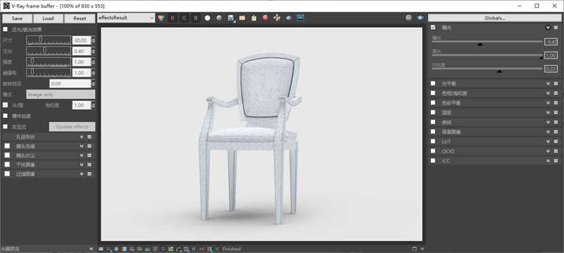The height and width of the screenshot is (253, 564).
Task: Expand the 过滤图像 section chevron
Action: pyautogui.click(x=82, y=174)
